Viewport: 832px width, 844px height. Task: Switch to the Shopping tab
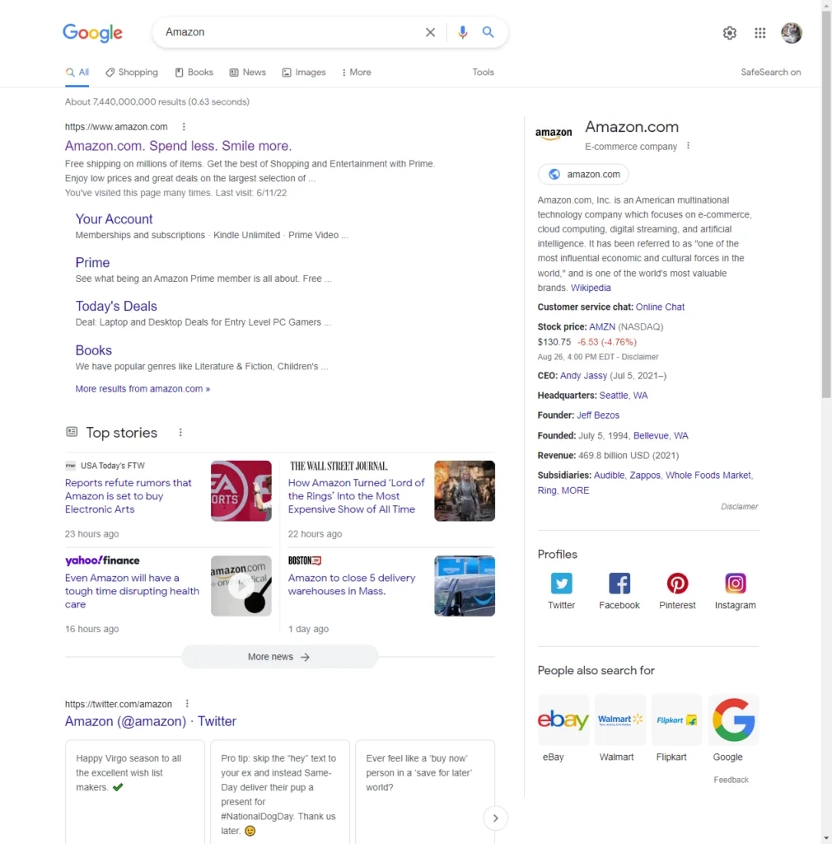click(x=132, y=73)
